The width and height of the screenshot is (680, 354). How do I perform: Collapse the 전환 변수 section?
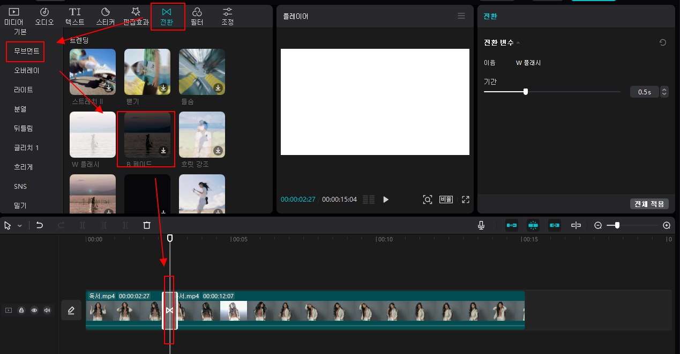pyautogui.click(x=518, y=43)
